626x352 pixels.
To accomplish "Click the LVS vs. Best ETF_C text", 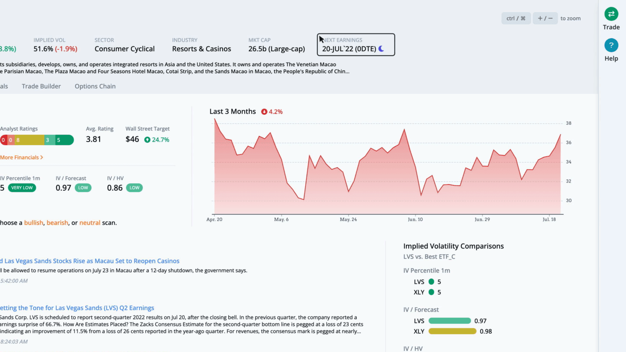I will 429,256.
